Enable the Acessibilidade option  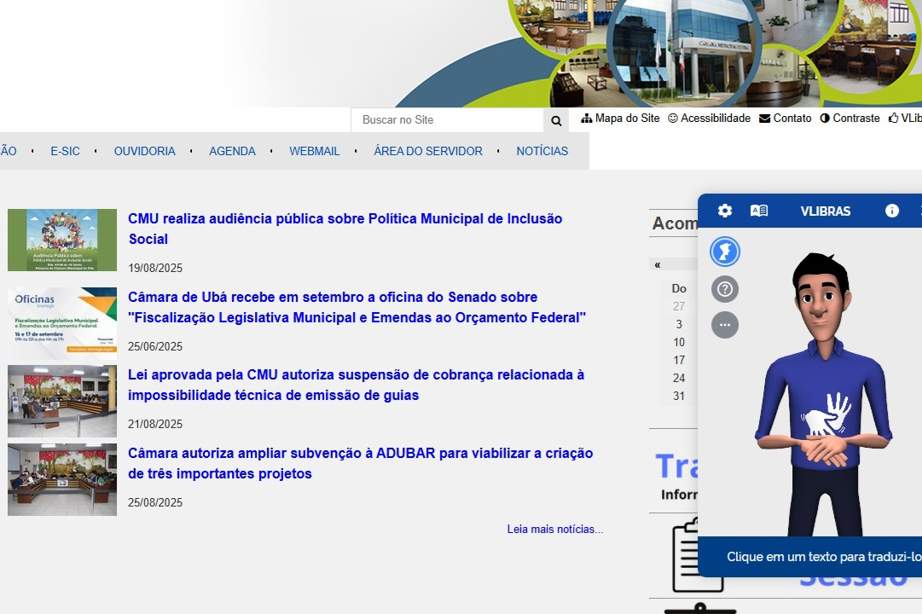[x=709, y=119]
